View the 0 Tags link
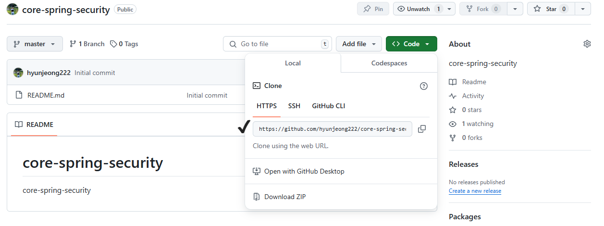 [124, 44]
